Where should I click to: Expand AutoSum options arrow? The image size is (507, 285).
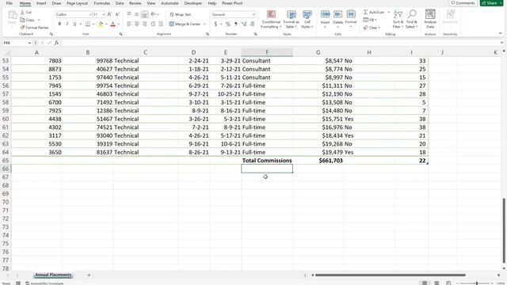388,13
